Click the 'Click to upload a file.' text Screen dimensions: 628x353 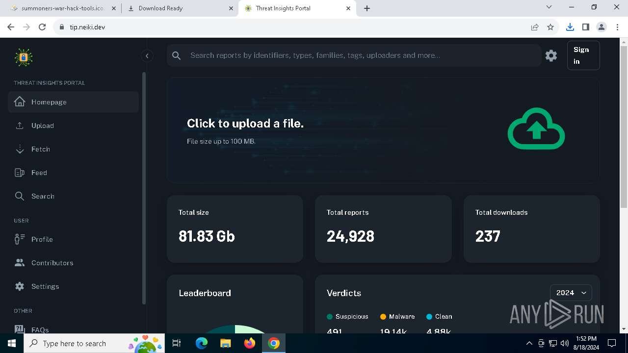[x=245, y=124]
